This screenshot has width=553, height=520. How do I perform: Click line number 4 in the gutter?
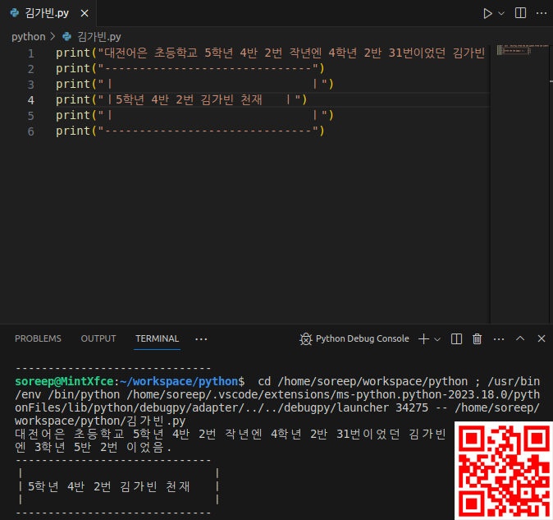coord(31,100)
